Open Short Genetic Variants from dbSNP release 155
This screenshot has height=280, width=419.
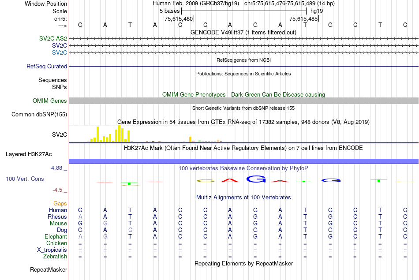point(243,108)
